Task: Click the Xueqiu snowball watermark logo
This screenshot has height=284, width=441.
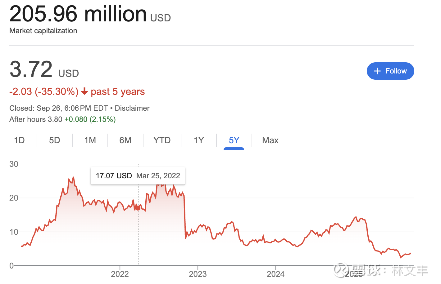Action: pyautogui.click(x=341, y=270)
